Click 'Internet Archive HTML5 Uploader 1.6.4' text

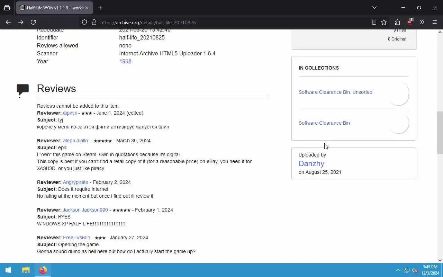pyautogui.click(x=167, y=53)
